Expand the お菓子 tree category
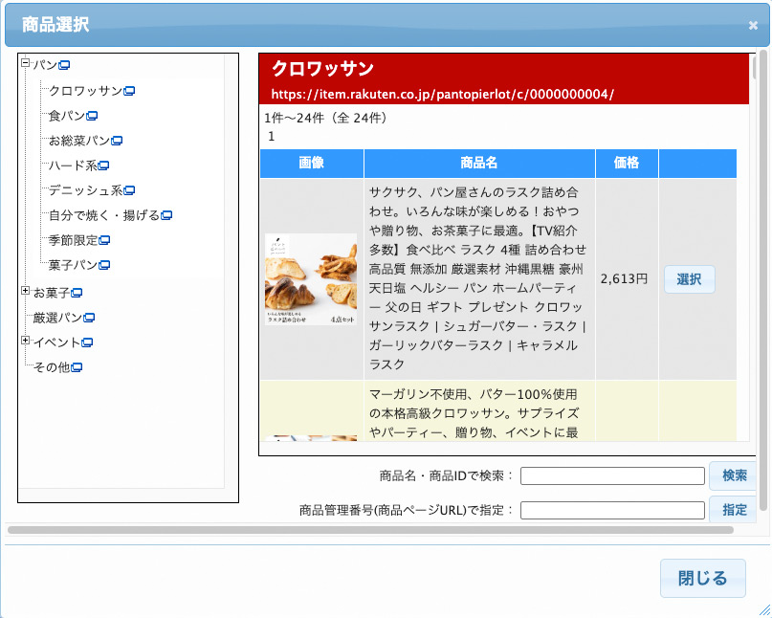Image resolution: width=772 pixels, height=618 pixels. [x=26, y=291]
